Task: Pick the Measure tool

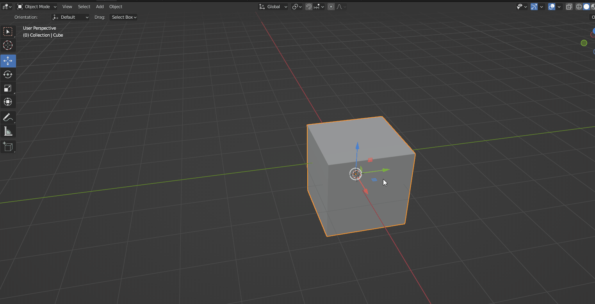Action: click(8, 131)
